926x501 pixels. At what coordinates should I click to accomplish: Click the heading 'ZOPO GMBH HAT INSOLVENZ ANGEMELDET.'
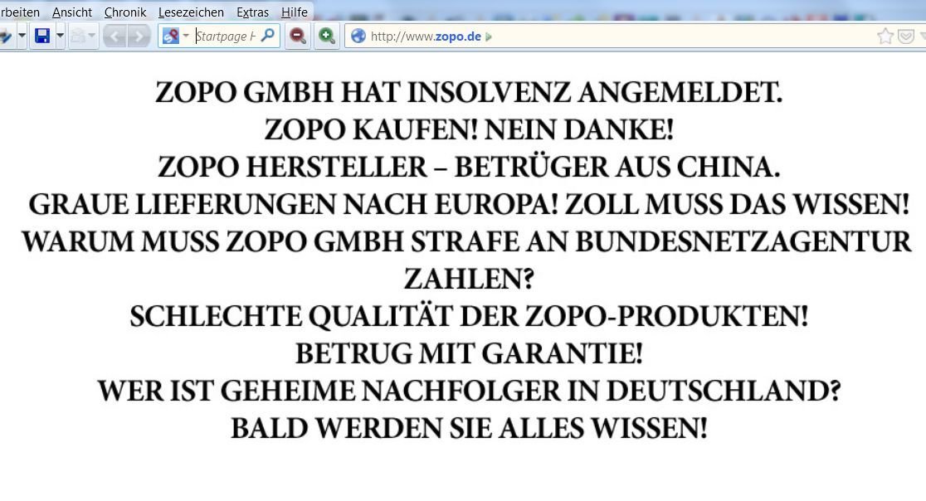[469, 93]
